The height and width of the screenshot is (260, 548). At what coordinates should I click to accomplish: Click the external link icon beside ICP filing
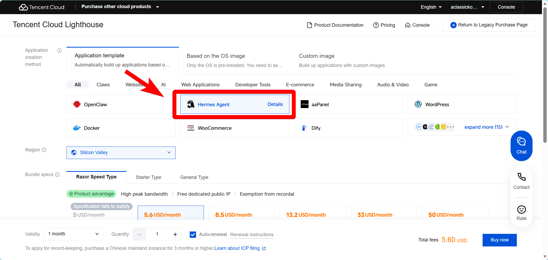point(264,248)
